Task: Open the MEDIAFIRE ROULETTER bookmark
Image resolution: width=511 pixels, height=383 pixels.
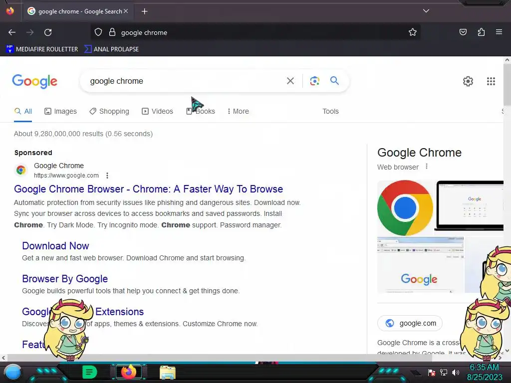Action: (x=42, y=49)
